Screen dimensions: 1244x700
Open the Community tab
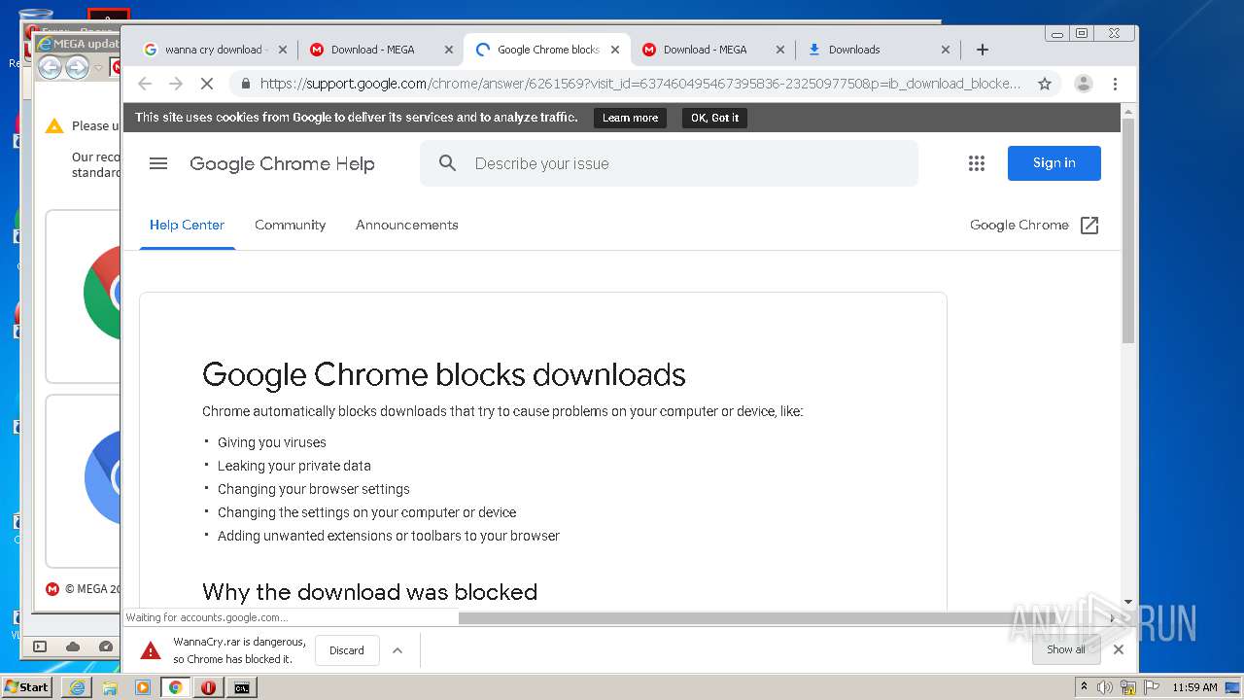pyautogui.click(x=290, y=225)
